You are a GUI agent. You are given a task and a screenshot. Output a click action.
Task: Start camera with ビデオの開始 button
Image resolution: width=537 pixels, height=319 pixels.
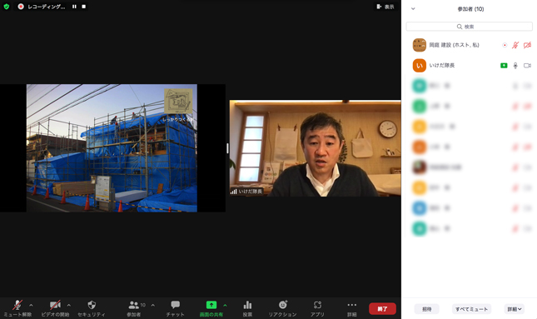pyautogui.click(x=55, y=308)
